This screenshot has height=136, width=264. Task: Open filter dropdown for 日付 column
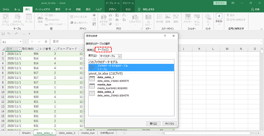(x=20, y=50)
